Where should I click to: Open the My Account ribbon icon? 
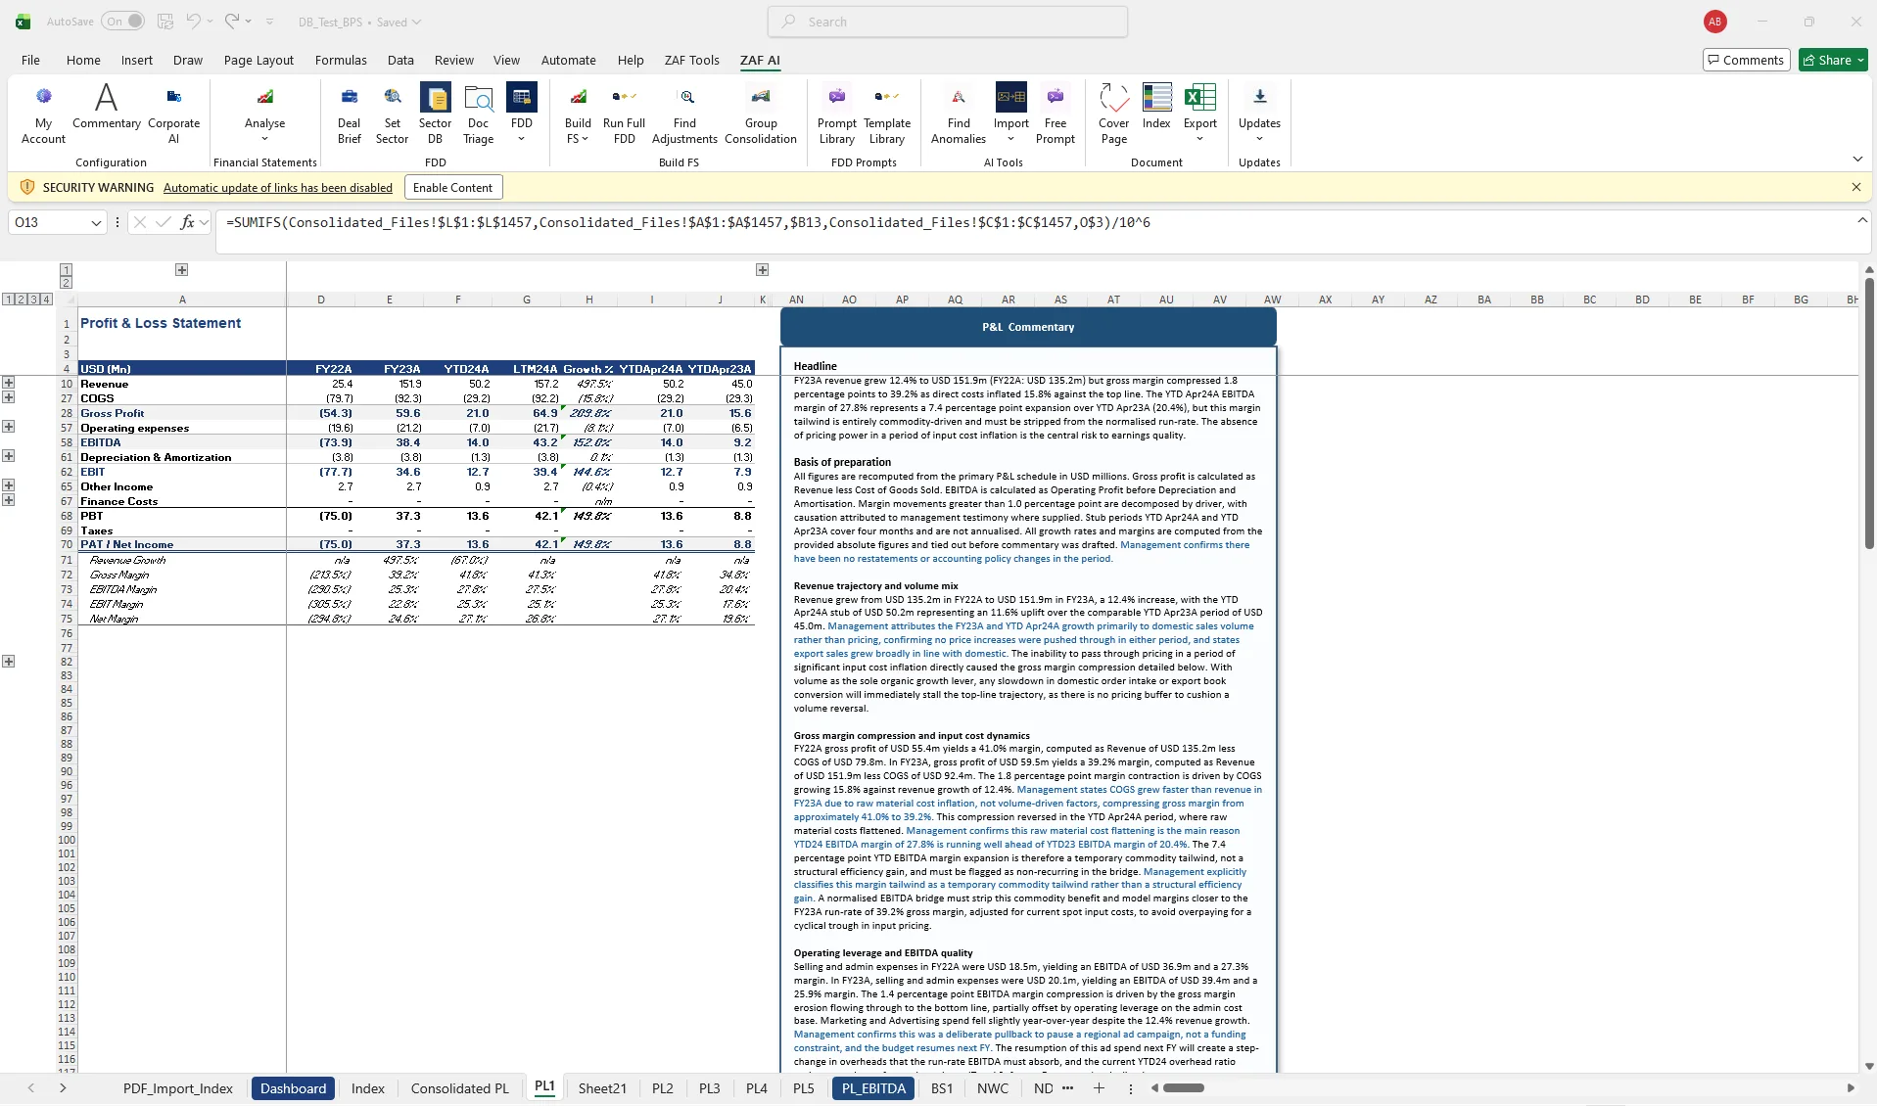pos(43,114)
